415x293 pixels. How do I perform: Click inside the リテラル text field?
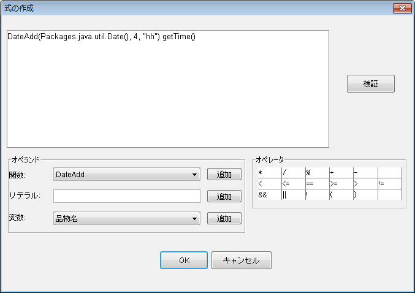click(x=127, y=196)
